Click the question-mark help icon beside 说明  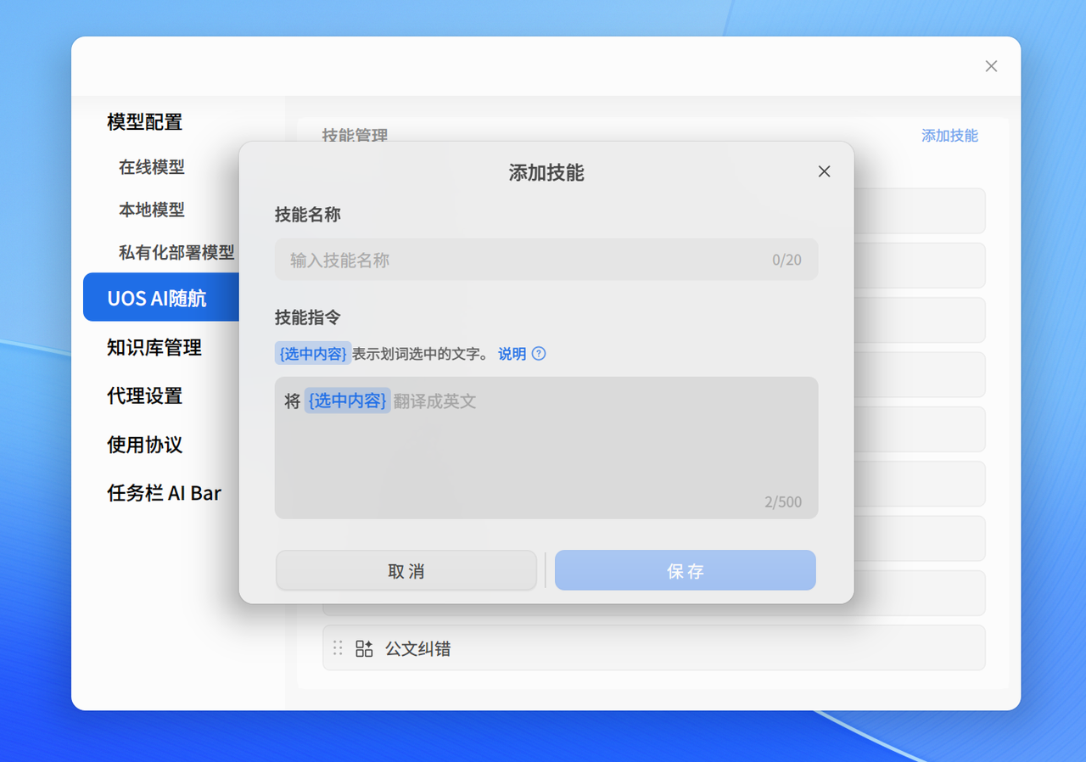(540, 354)
